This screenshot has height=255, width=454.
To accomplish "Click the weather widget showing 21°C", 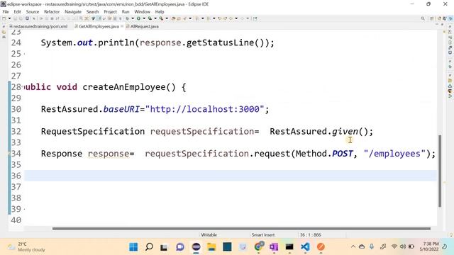I will coord(27,247).
